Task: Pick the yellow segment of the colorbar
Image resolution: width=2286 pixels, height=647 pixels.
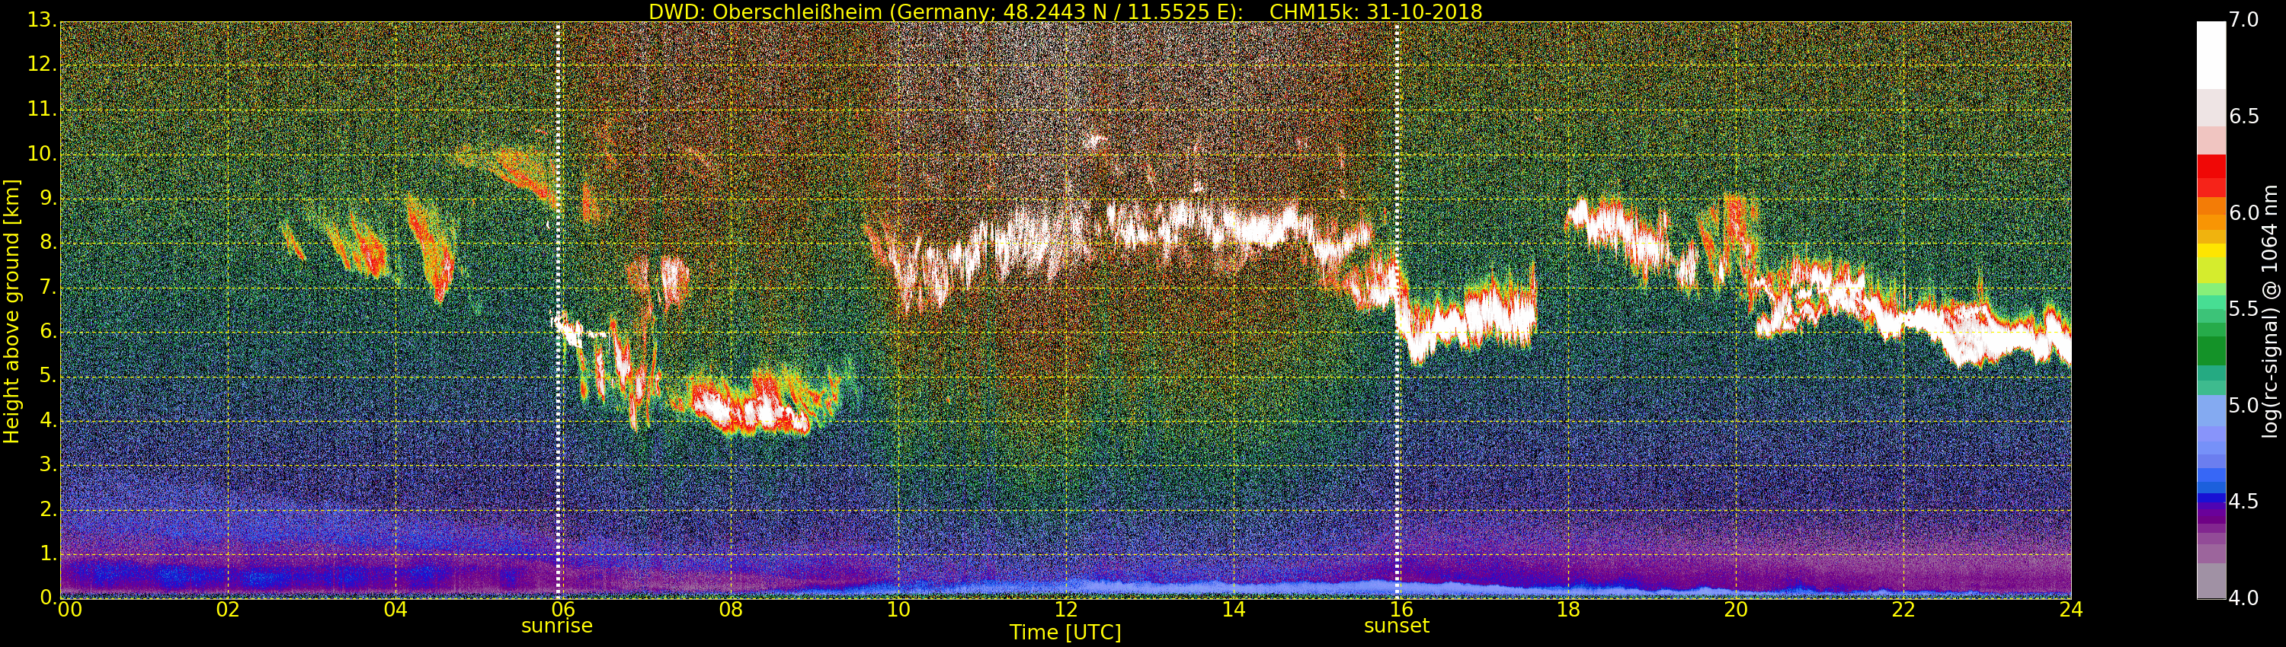Action: [2211, 251]
